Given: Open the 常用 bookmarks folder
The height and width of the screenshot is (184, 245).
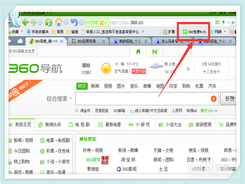Looking at the screenshot, I should (58, 32).
